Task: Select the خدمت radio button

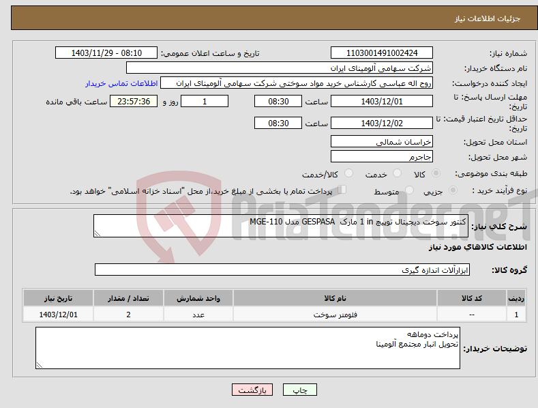Action: point(397,173)
